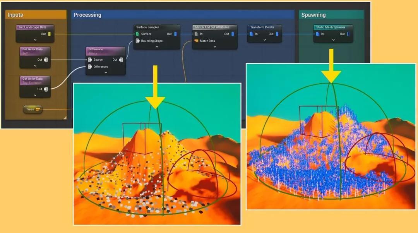Click the Inputs comment box resize handle

point(65,117)
